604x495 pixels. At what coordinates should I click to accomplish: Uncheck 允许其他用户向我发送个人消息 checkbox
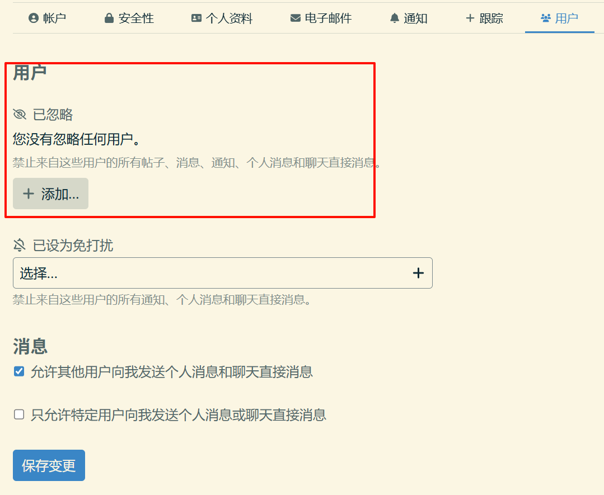tap(19, 371)
